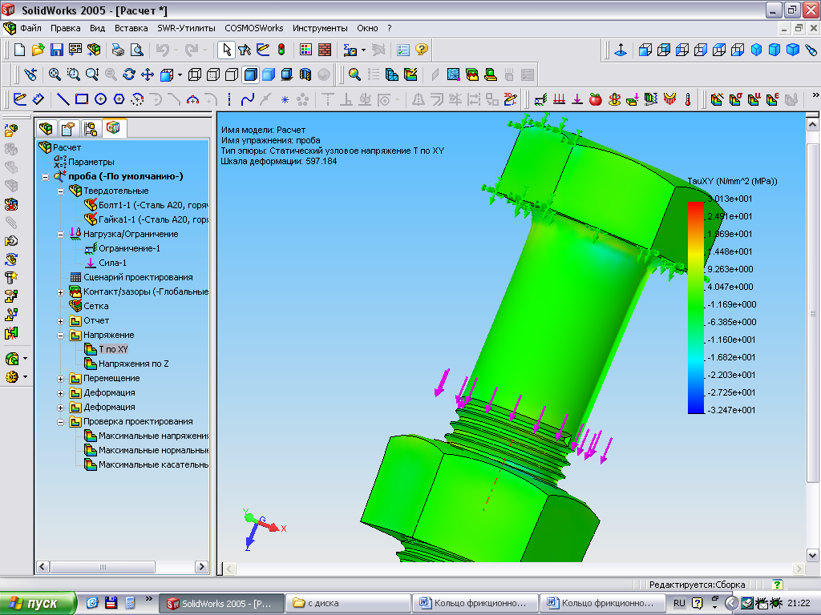This screenshot has height=615, width=821.
Task: Open the COSMOSWorks Manager tab
Action: [x=113, y=127]
